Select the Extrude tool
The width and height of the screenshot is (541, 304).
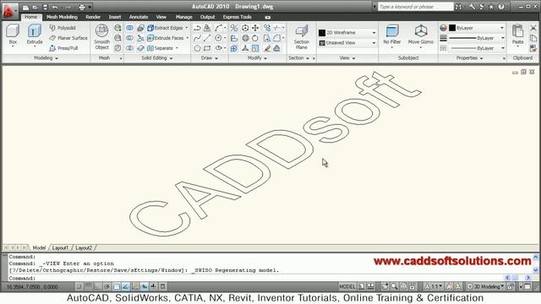[35, 35]
